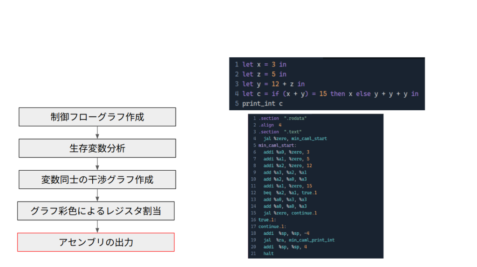Click the 変数同士の干渉グラフ作成 box

(x=97, y=179)
